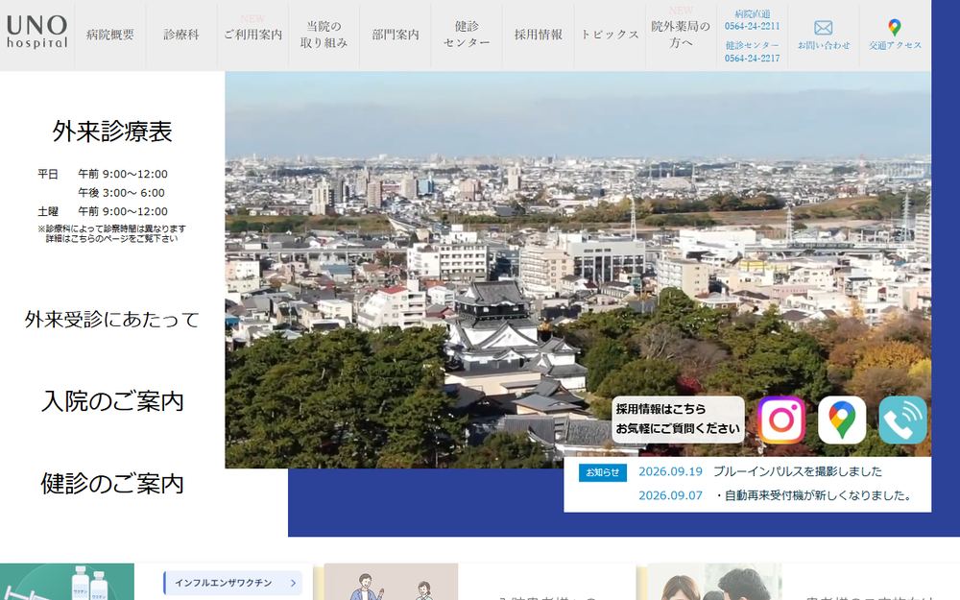Click 平日 午前 9:00～12:00 hours text

103,174
